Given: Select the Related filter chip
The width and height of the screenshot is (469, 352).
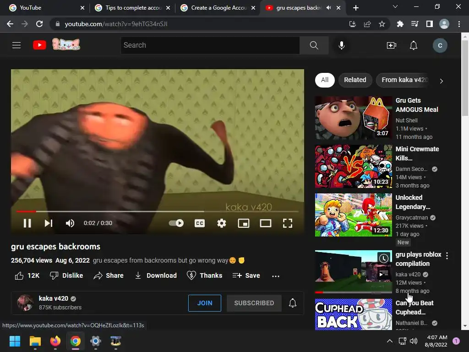Looking at the screenshot, I should point(355,80).
